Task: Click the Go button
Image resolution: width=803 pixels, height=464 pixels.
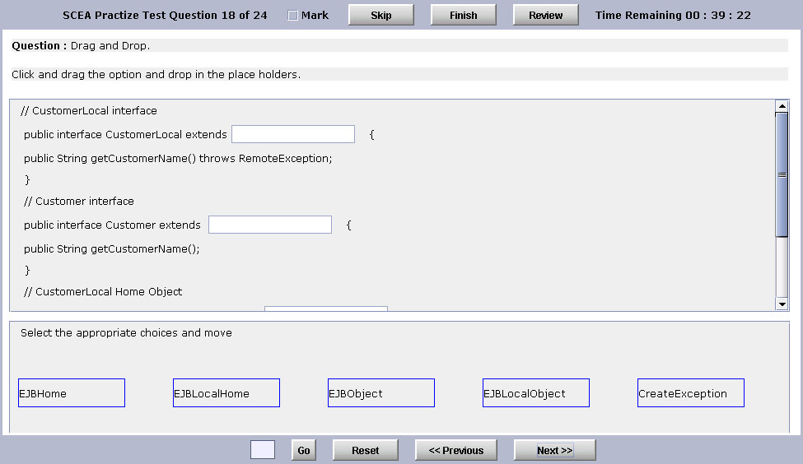Action: tap(304, 450)
